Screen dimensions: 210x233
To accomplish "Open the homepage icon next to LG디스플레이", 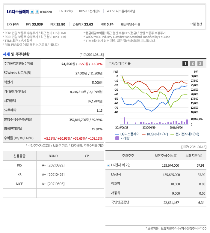I will (32, 12).
